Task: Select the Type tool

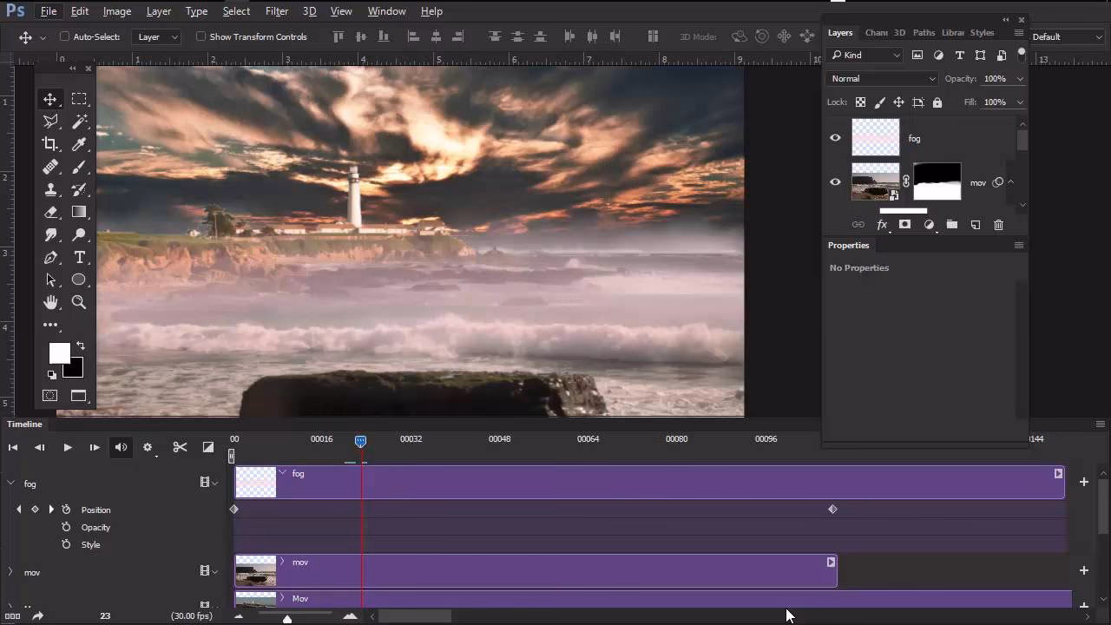Action: pos(80,257)
